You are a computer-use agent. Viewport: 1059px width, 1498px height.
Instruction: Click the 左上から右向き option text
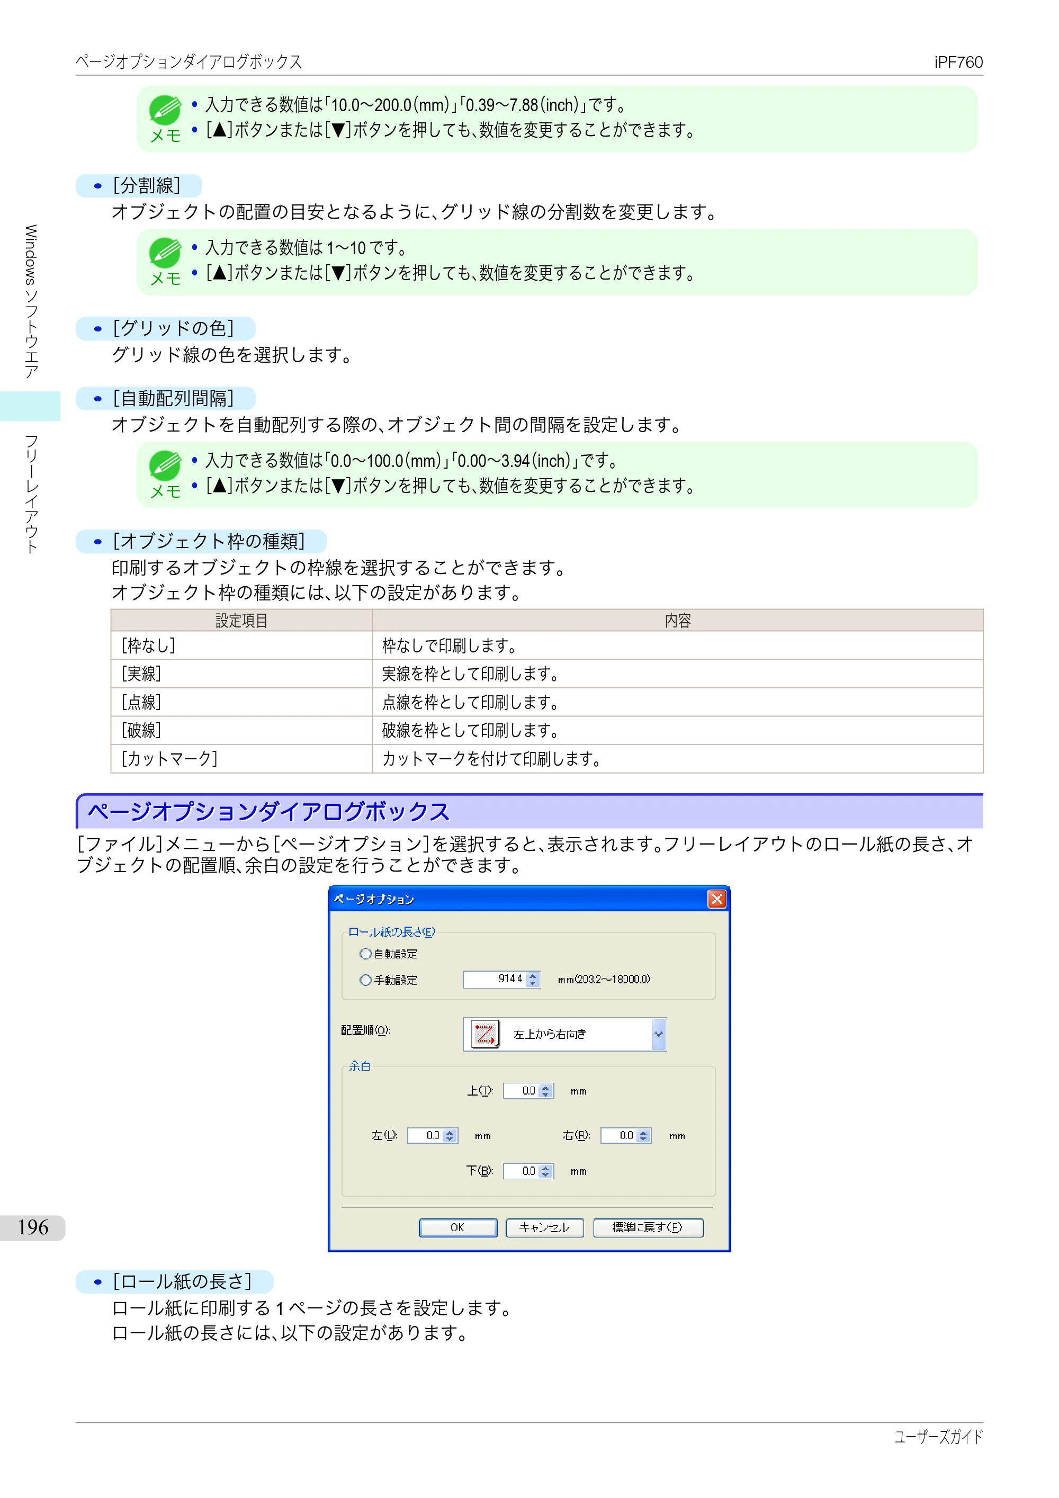coord(550,1034)
